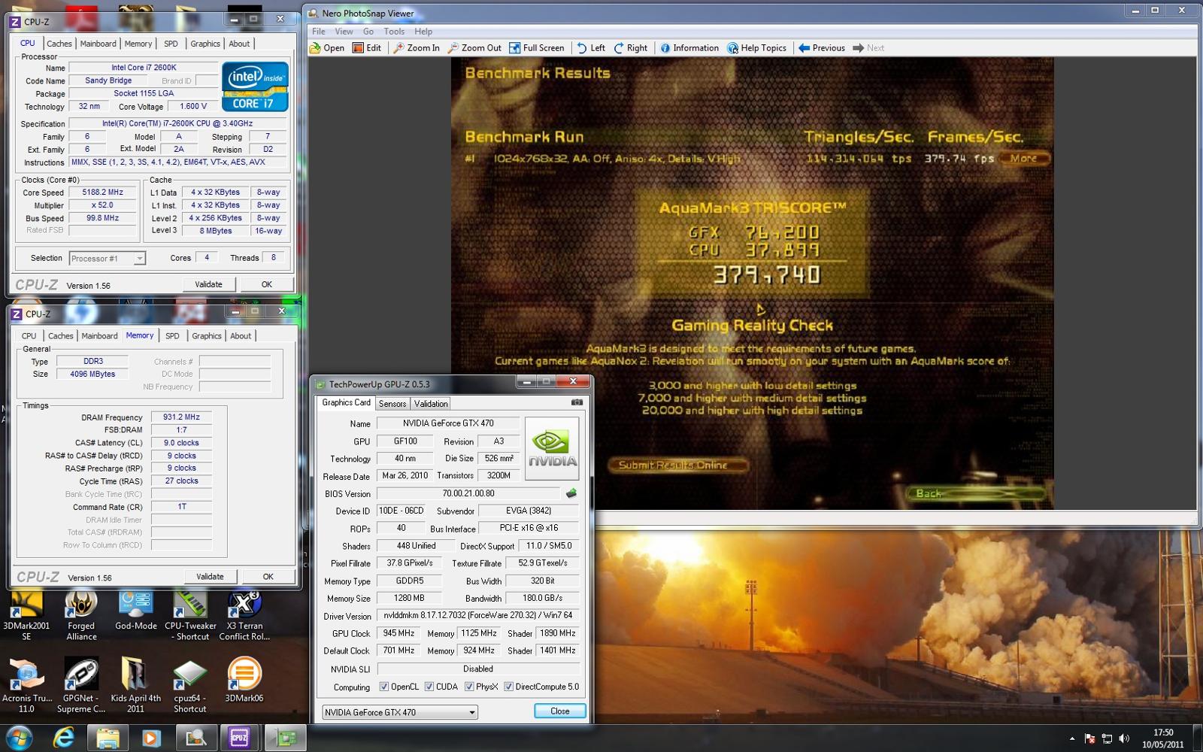
Task: Switch to Mainboard tab in top CPU-Z window
Action: tap(98, 44)
